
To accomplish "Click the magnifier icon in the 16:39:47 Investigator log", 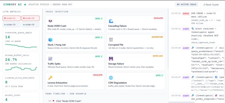I will click(x=193, y=77).
